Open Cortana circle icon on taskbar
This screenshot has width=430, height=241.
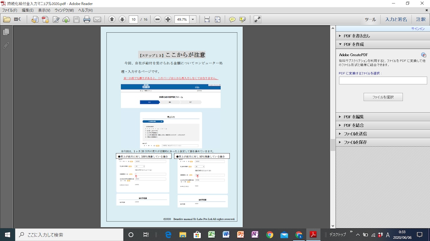131,235
